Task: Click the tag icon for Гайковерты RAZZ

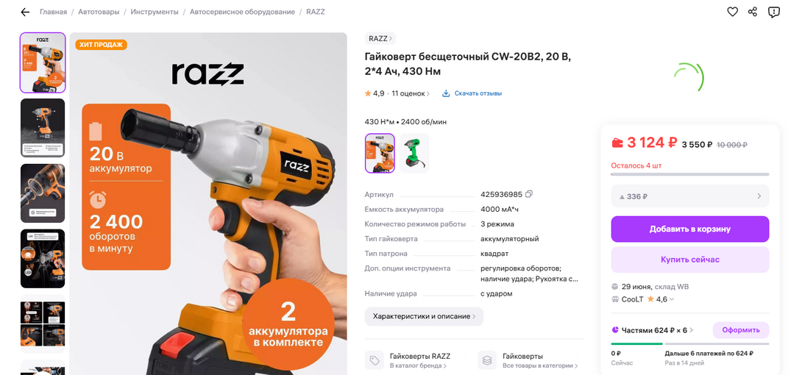Action: (x=375, y=360)
